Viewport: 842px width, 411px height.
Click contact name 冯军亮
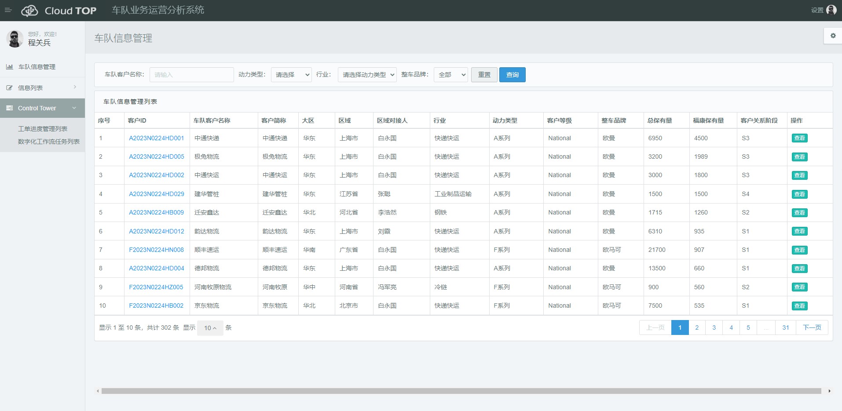tap(387, 287)
